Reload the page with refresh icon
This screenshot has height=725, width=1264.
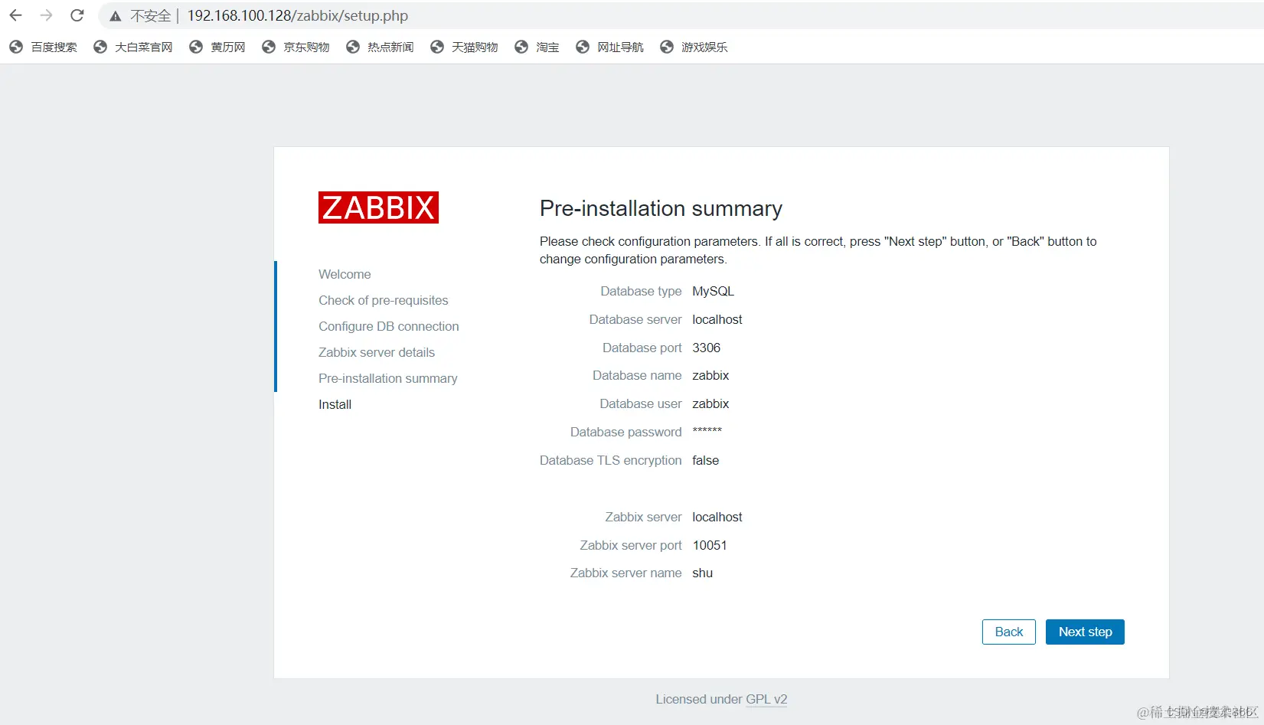coord(77,15)
